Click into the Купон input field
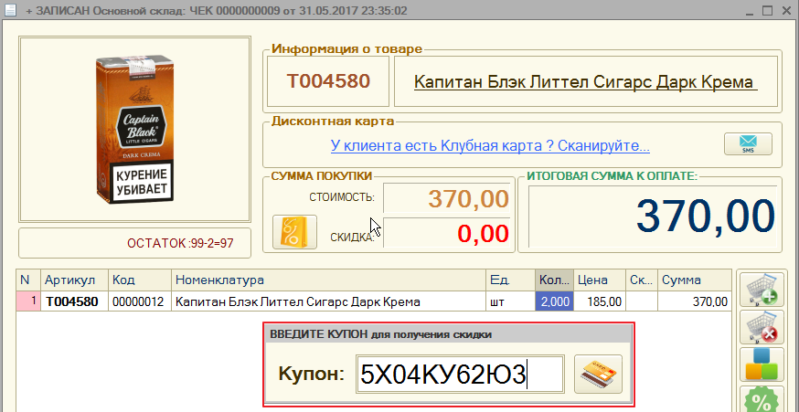The image size is (799, 412). tap(460, 375)
